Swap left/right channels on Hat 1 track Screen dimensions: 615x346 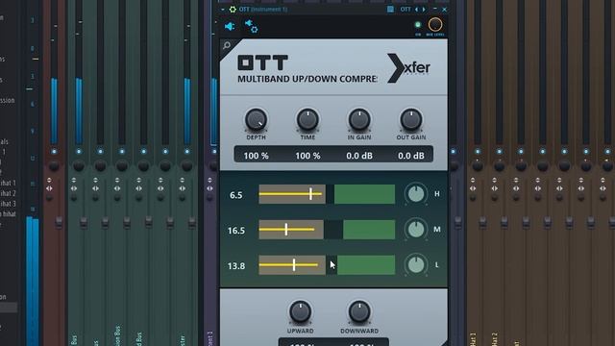tap(473, 188)
